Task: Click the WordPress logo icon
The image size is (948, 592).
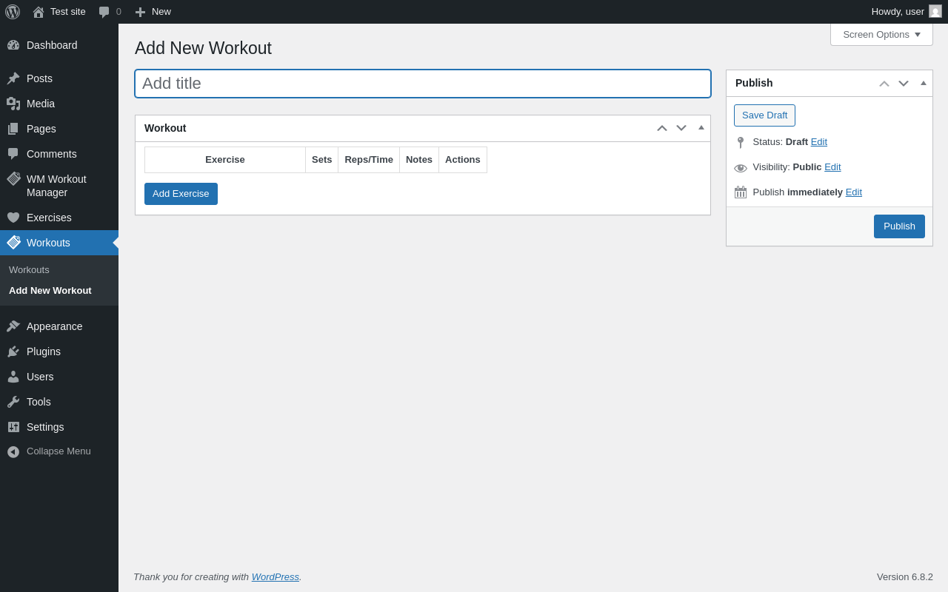Action: coord(13,12)
